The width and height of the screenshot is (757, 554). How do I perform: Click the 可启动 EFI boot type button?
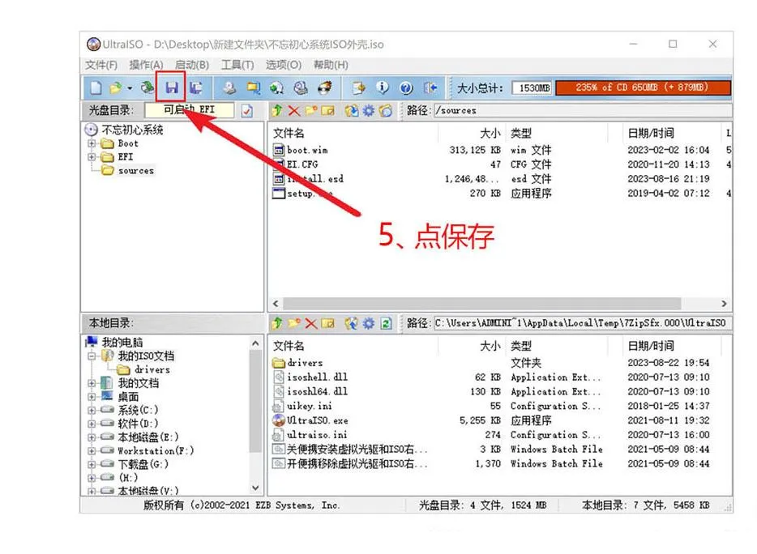pyautogui.click(x=190, y=110)
